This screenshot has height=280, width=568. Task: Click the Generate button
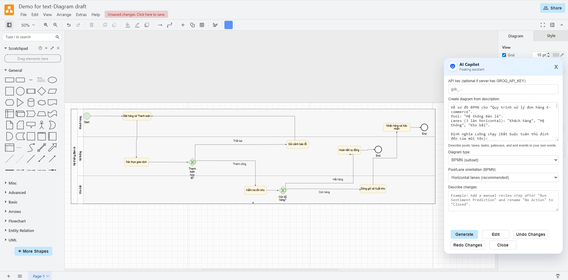(x=464, y=234)
